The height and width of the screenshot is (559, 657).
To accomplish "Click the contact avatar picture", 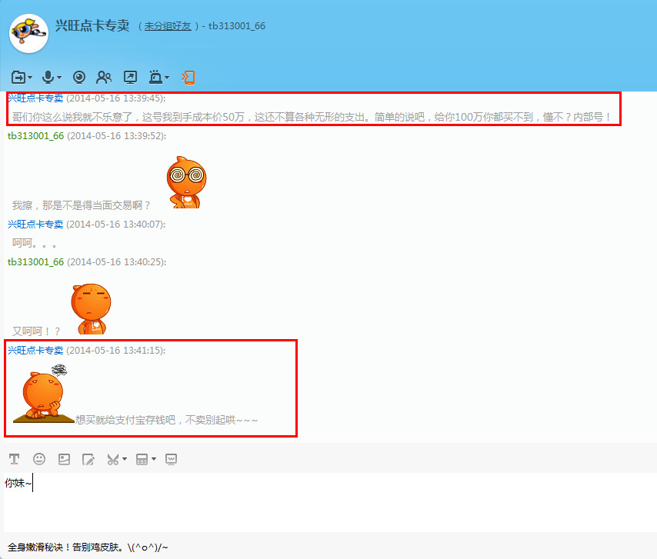I will [x=28, y=33].
